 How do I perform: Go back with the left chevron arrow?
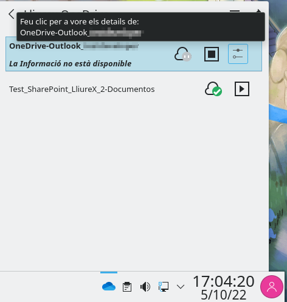point(12,14)
